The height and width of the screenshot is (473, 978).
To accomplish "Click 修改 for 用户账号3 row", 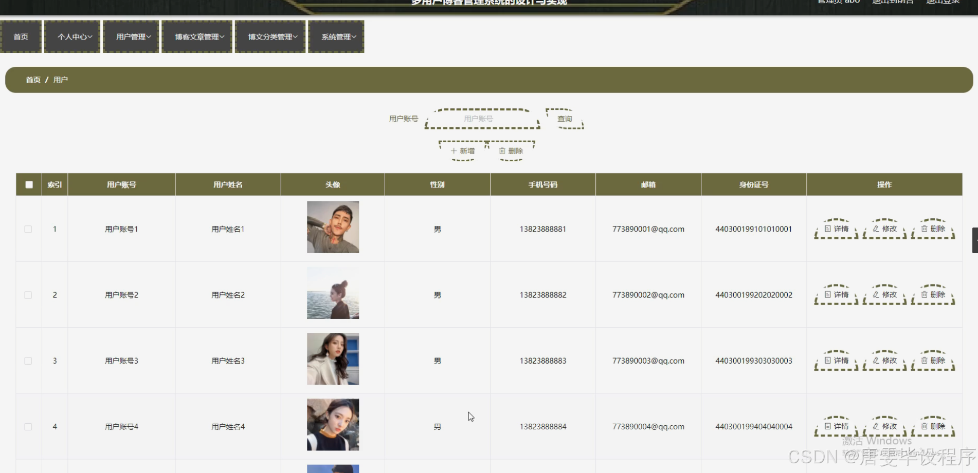I will [884, 361].
